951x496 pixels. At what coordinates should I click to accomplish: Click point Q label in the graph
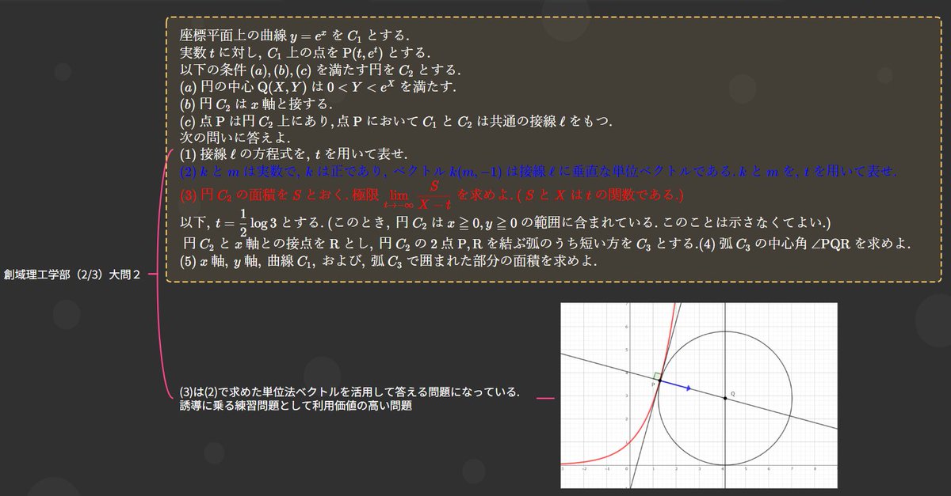(x=732, y=393)
